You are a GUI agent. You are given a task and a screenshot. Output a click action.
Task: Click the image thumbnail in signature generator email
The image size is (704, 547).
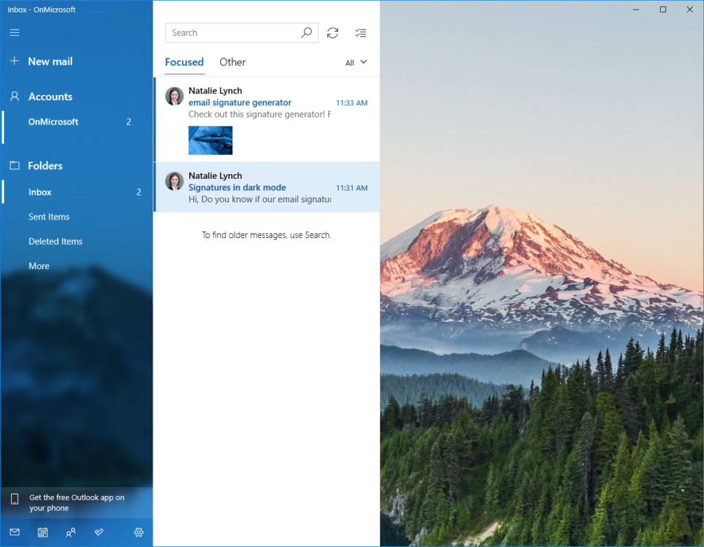click(x=210, y=140)
